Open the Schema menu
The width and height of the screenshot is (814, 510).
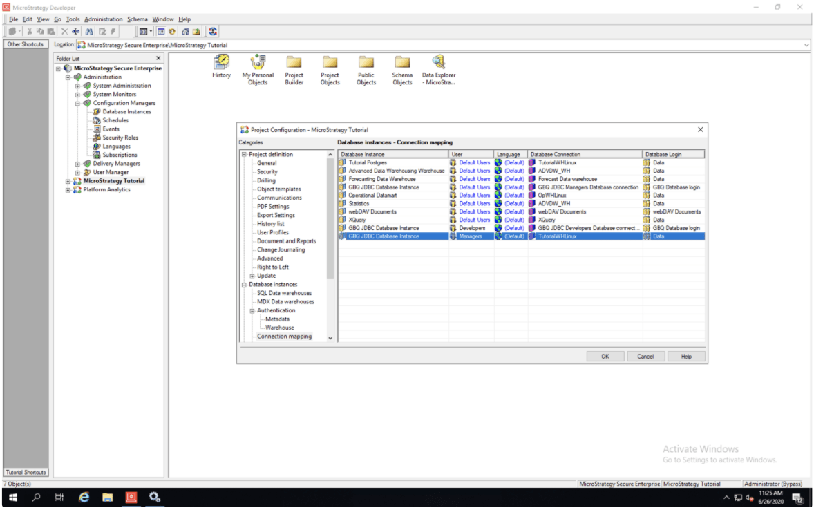pos(138,19)
